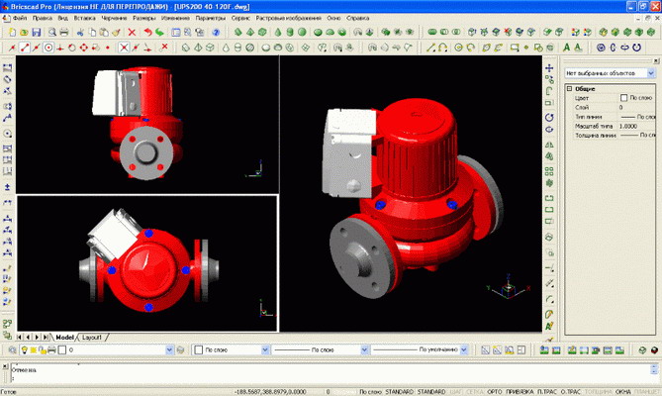Screen dimensions: 662x396
Task: Delete objects with the red X icon
Action: pyautogui.click(x=132, y=32)
